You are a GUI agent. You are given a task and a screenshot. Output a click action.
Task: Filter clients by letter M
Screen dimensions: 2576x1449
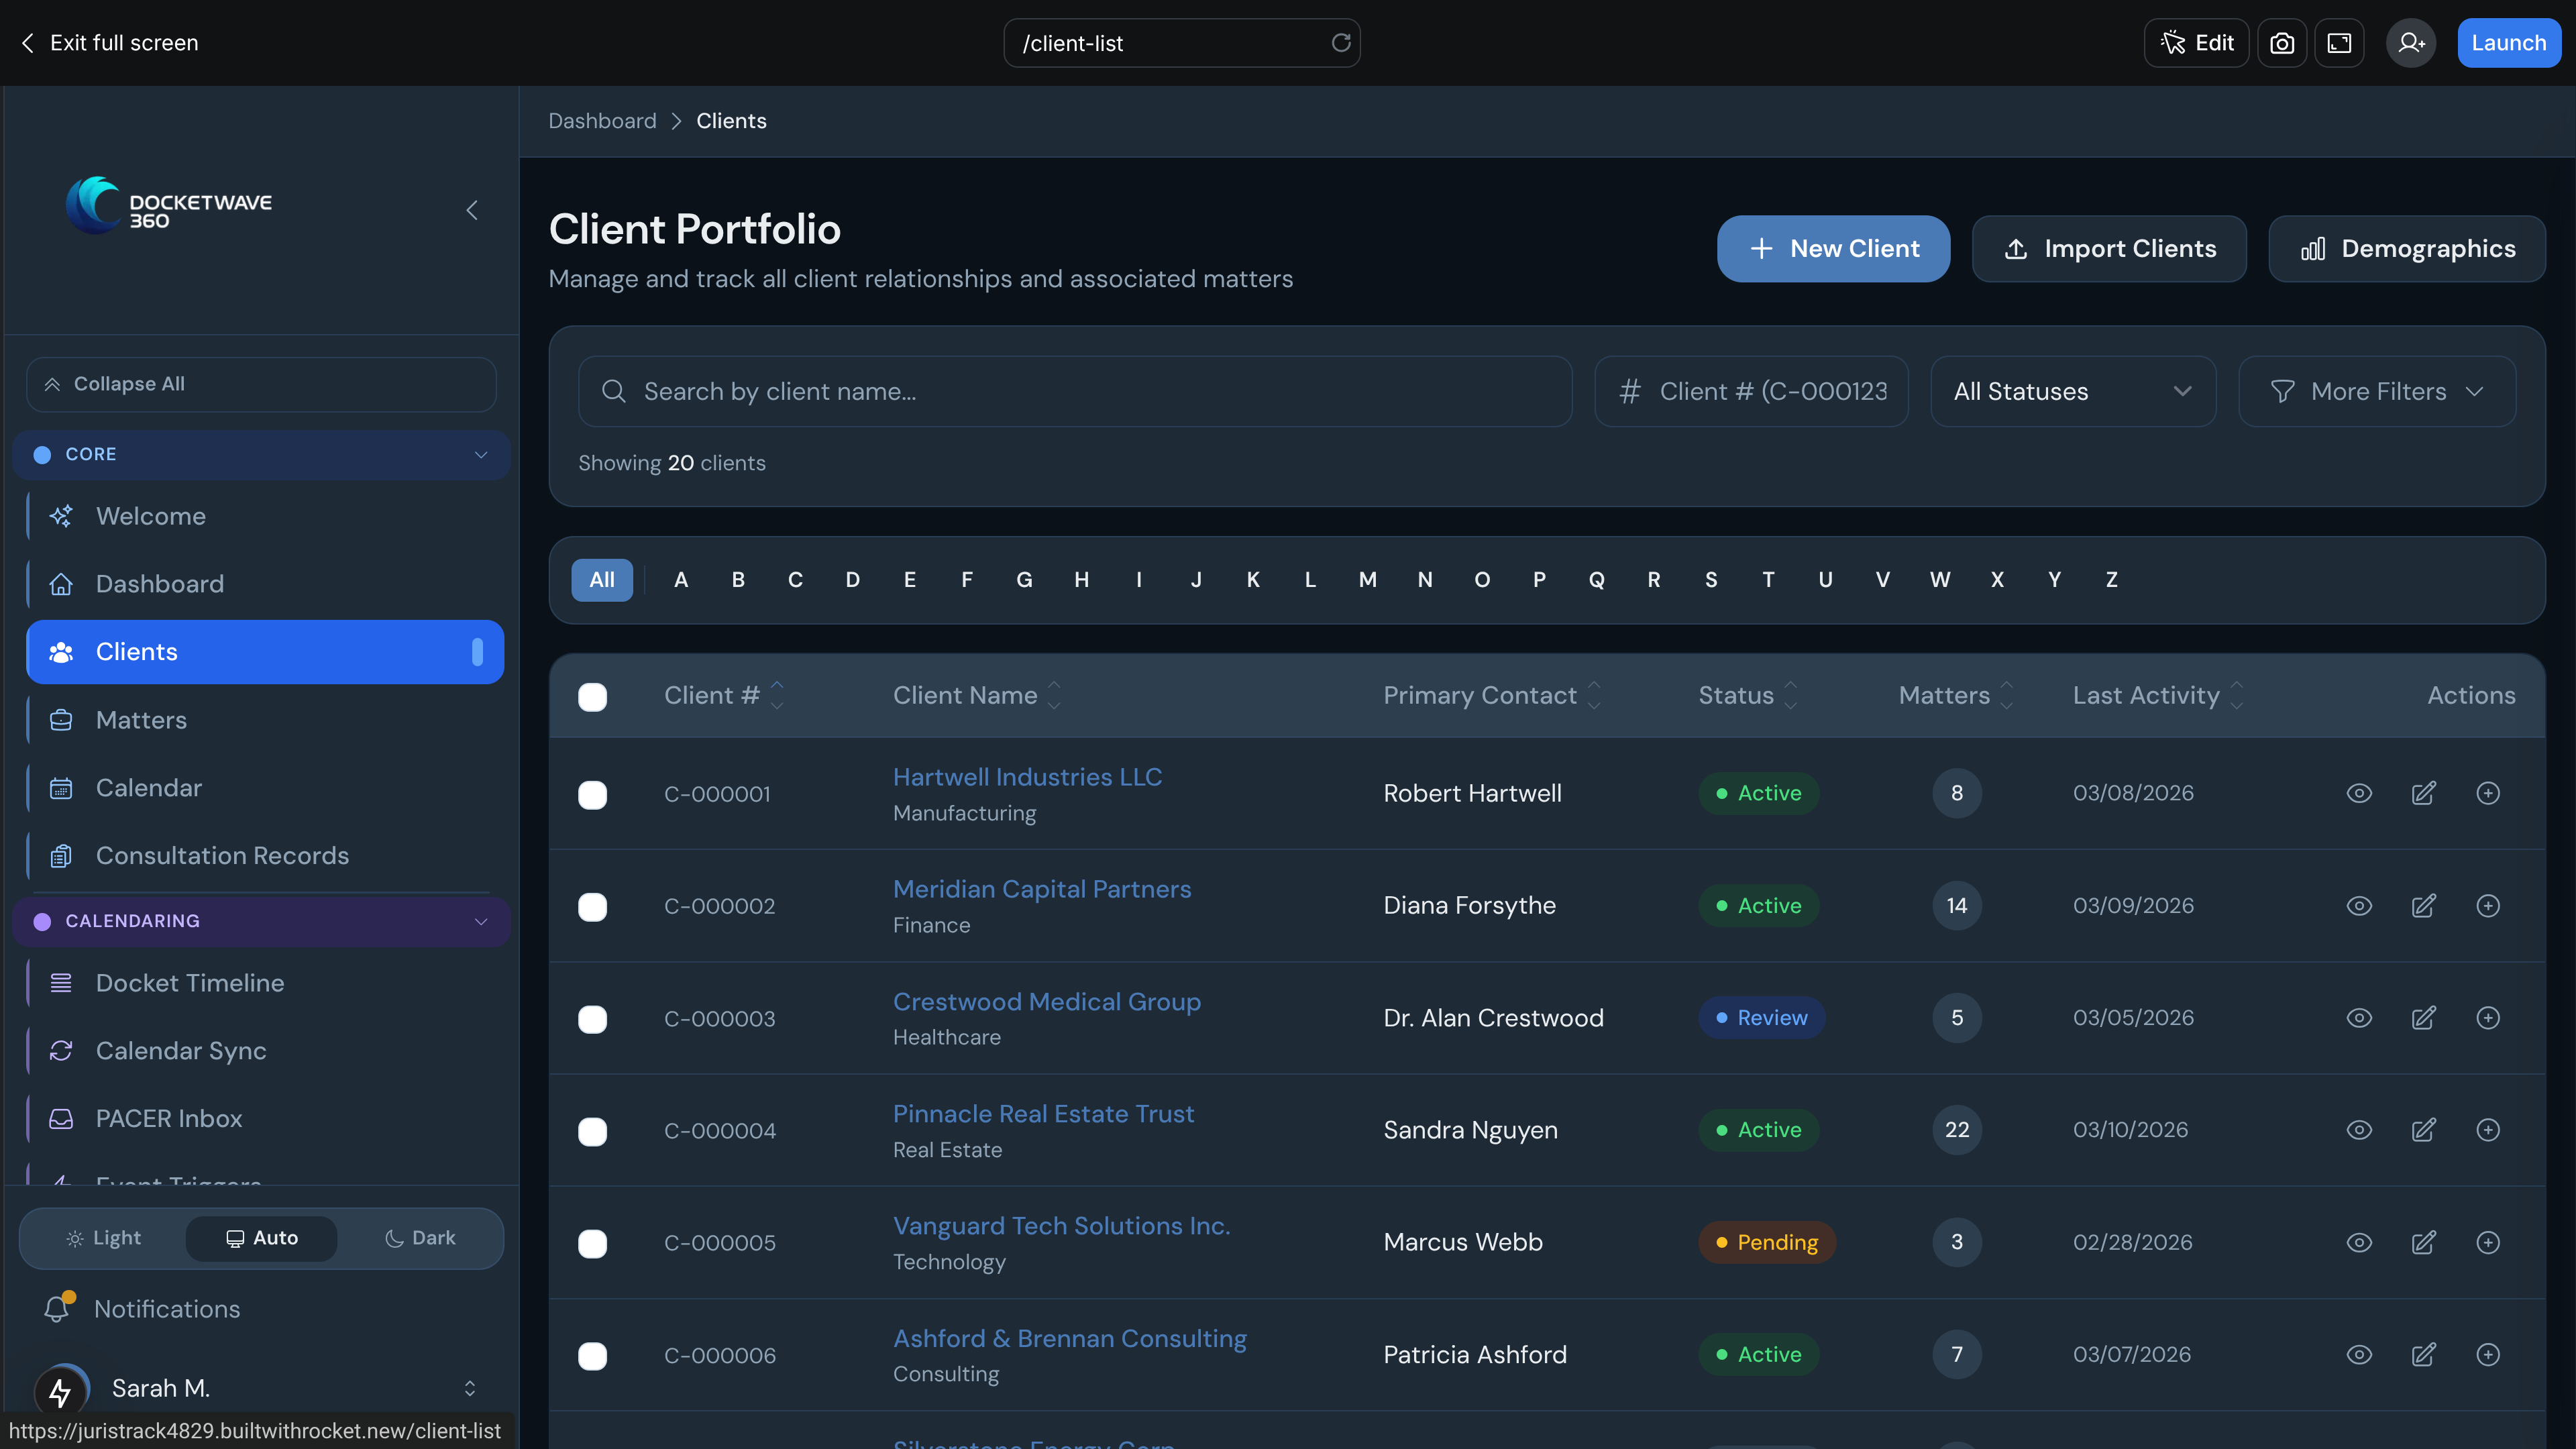click(x=1367, y=580)
